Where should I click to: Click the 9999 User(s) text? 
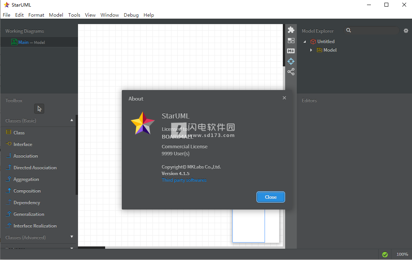[175, 154]
